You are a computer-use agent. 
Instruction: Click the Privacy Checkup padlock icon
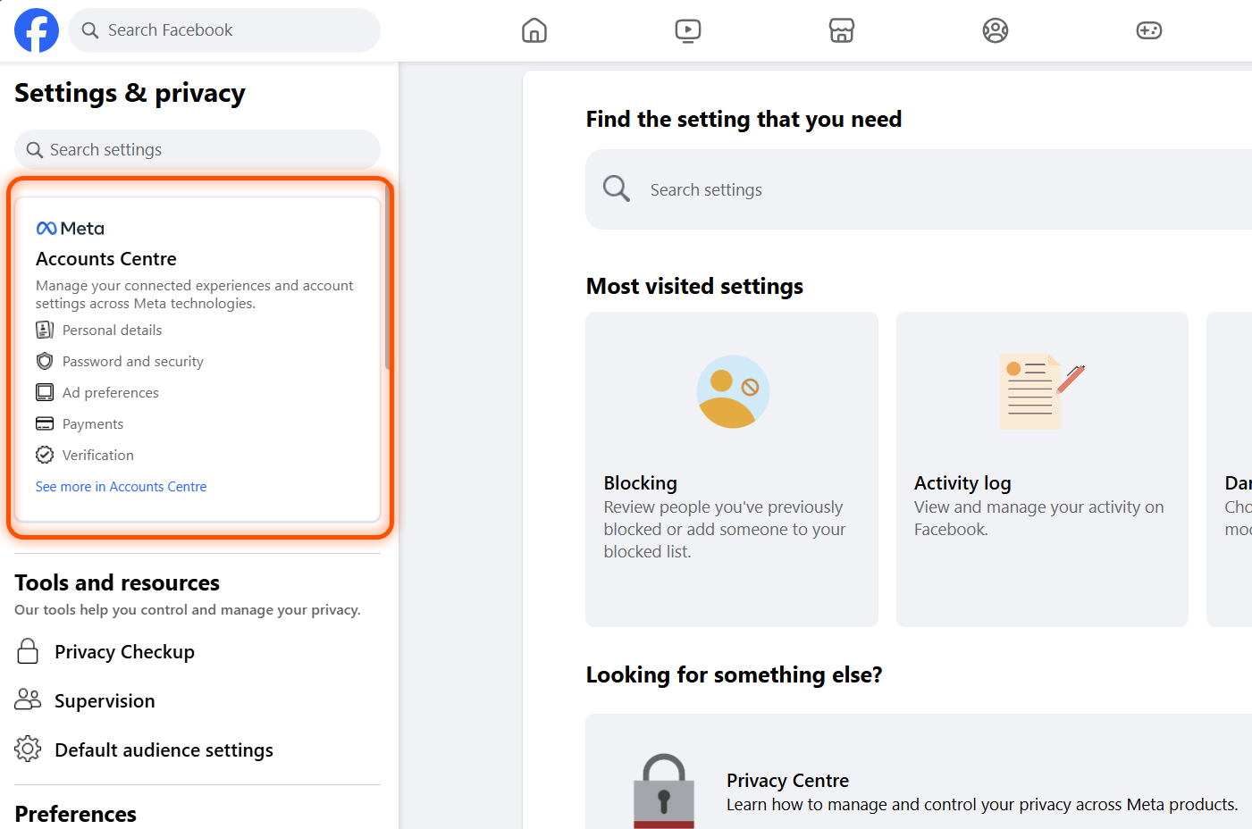(x=28, y=651)
